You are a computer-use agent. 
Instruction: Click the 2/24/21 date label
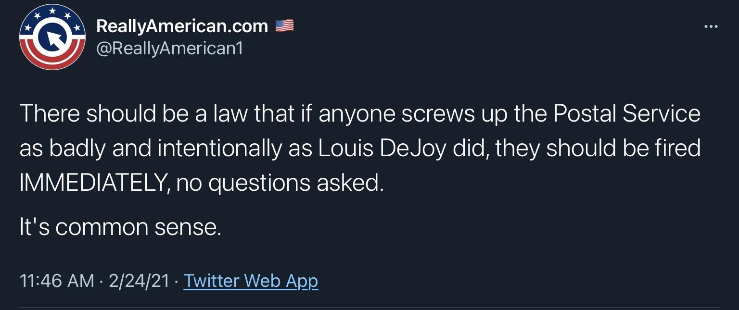pyautogui.click(x=139, y=281)
